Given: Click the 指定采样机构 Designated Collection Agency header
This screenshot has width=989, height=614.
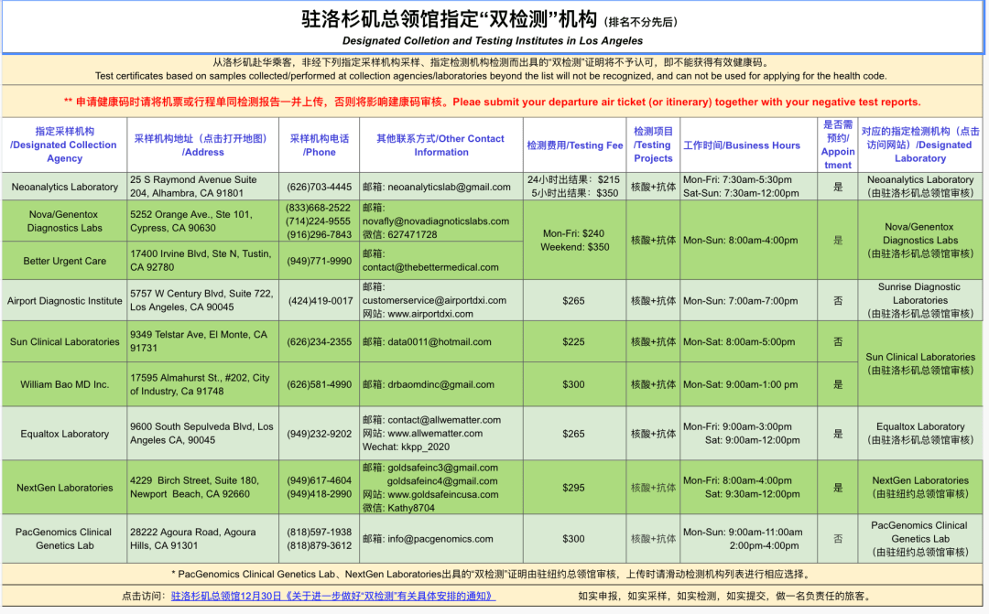Looking at the screenshot, I should point(64,145).
